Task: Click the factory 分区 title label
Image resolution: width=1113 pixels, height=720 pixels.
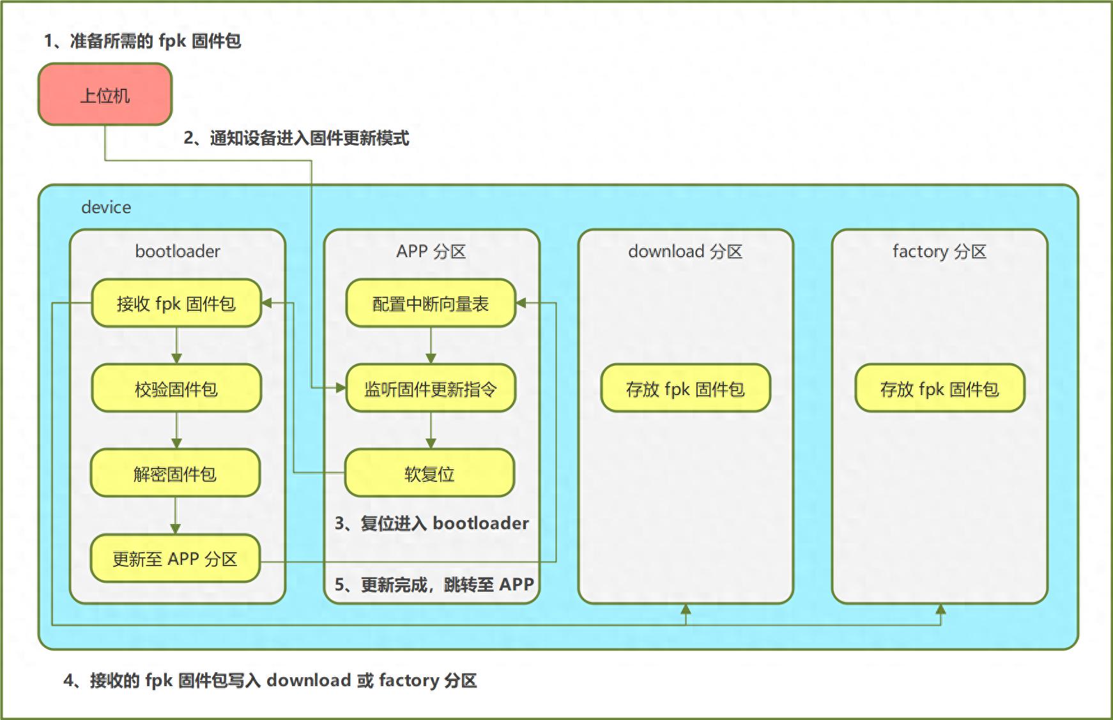Action: 940,251
